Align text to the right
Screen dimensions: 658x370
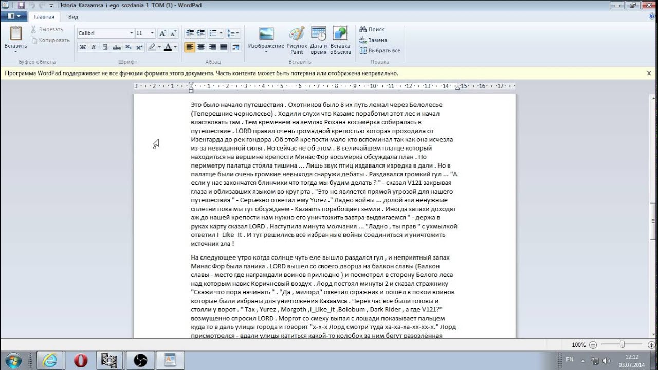pos(212,47)
